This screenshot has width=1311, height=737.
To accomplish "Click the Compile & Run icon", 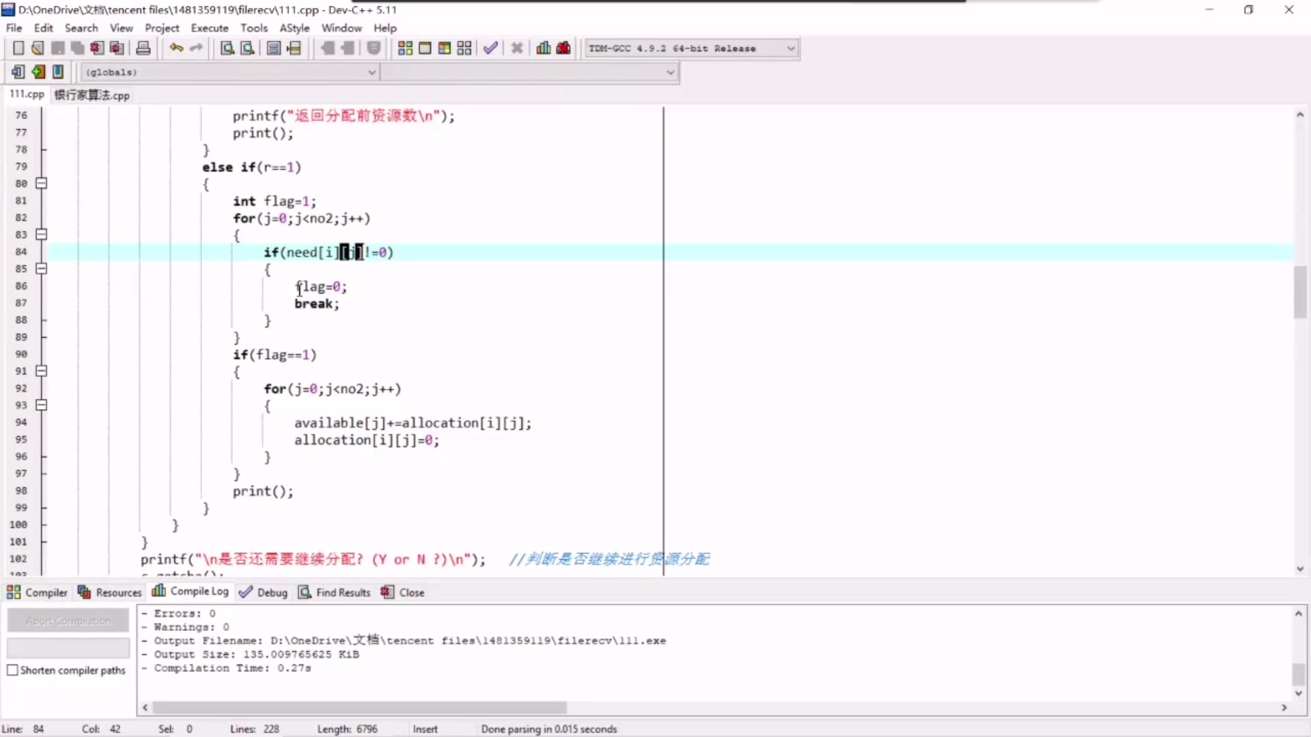I will click(x=445, y=48).
